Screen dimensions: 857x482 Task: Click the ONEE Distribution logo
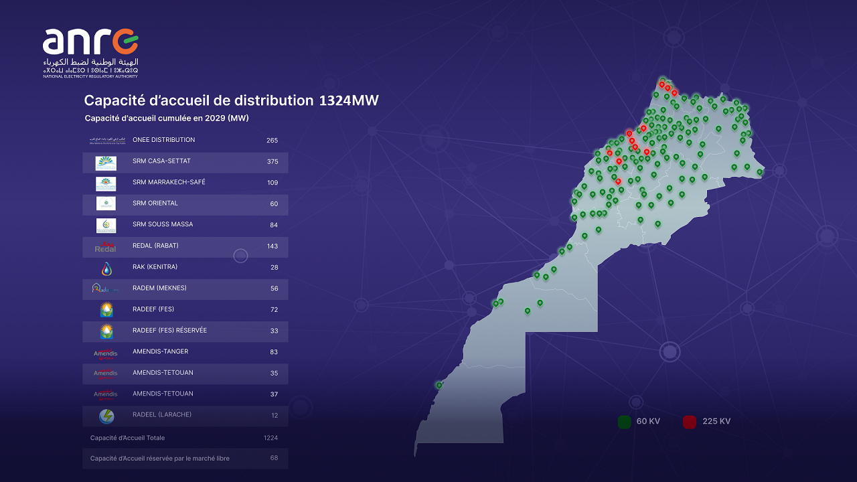pyautogui.click(x=106, y=141)
